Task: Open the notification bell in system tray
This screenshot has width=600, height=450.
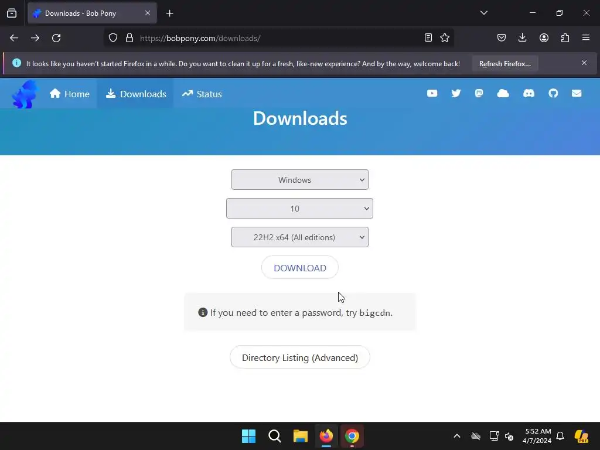Action: [x=560, y=436]
